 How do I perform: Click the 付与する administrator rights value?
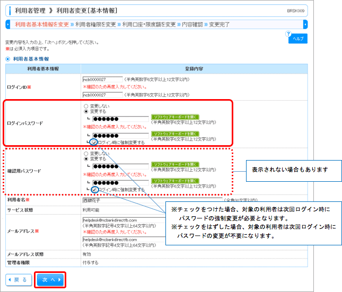point(90,262)
